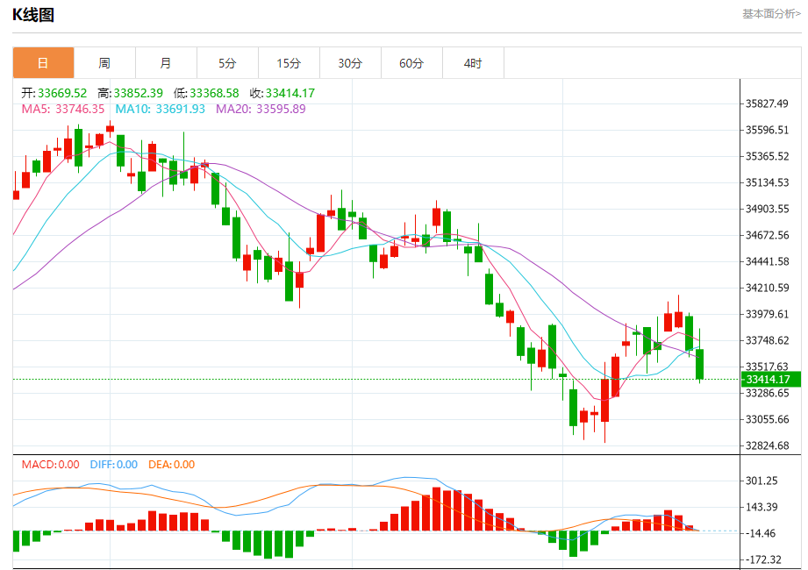Click the 35827.49 price axis label

coord(767,103)
